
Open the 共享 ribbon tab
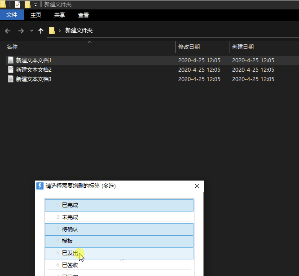(x=60, y=15)
